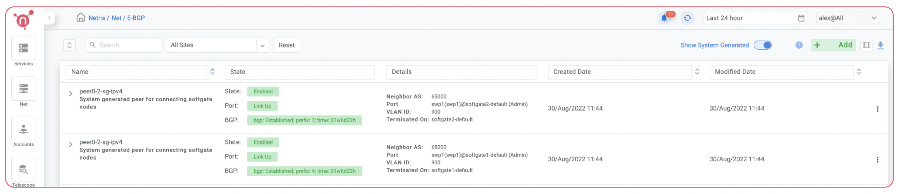
Task: Open the All Sites dropdown
Action: pos(217,46)
